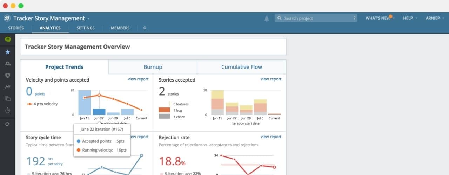Click the stacked panels sidebar icon

click(x=7, y=99)
